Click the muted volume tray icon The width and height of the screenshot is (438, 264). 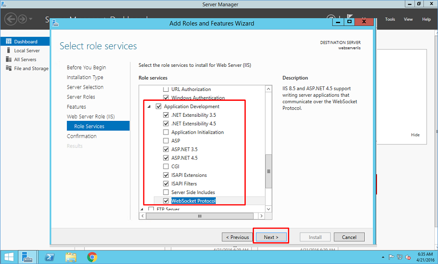408,257
